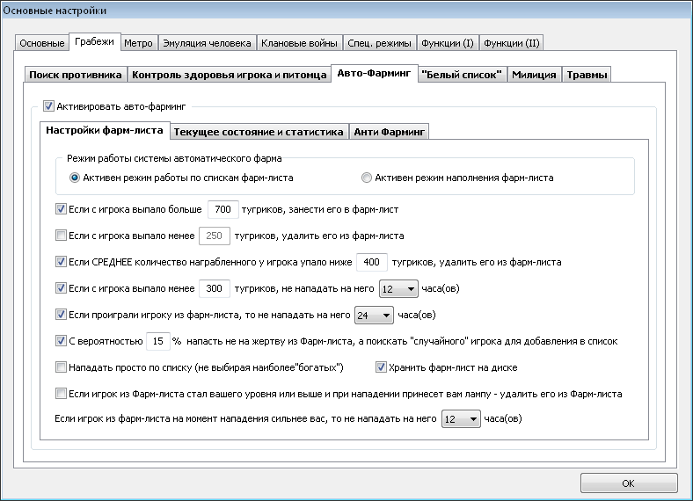This screenshot has height=501, width=693.
Task: Toggle Активировать авто-фарминг checkbox
Action: point(48,106)
